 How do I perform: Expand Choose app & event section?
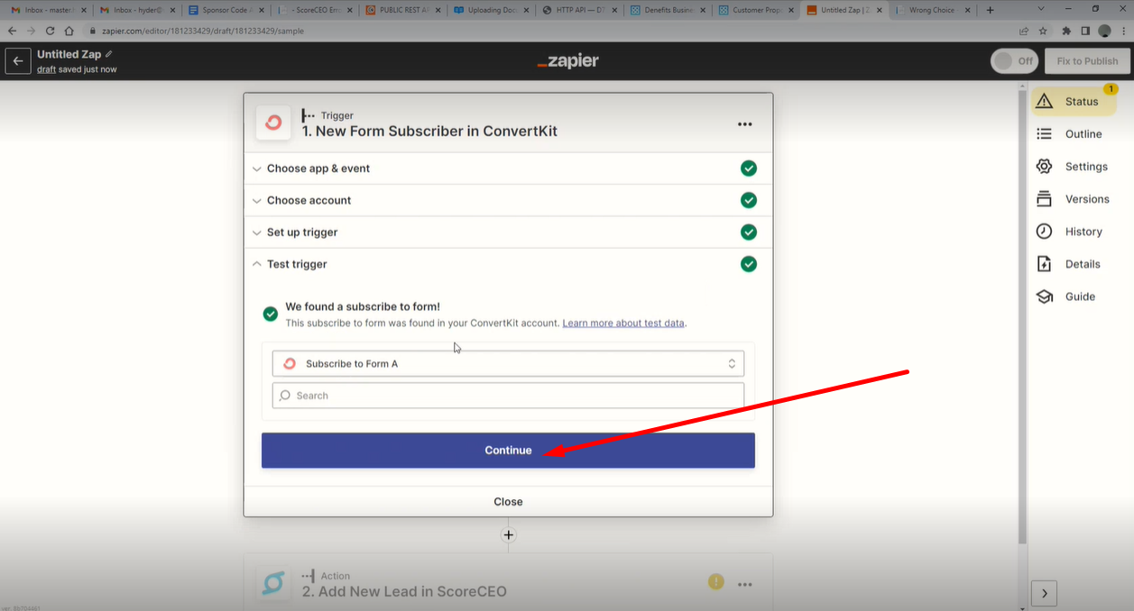508,169
